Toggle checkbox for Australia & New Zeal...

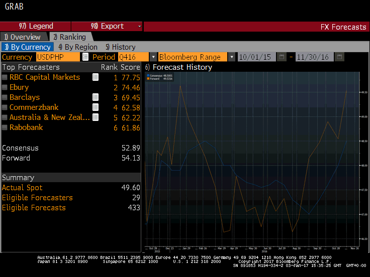(5, 117)
